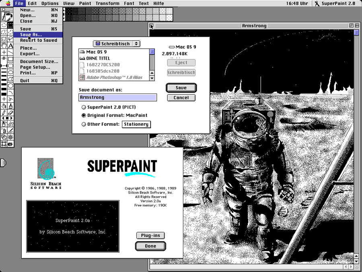Select the hand grabber tool

coord(4,45)
